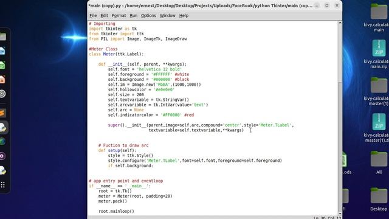Click the '# app entry point and eventloop' comment
The image size is (389, 219).
126,181
